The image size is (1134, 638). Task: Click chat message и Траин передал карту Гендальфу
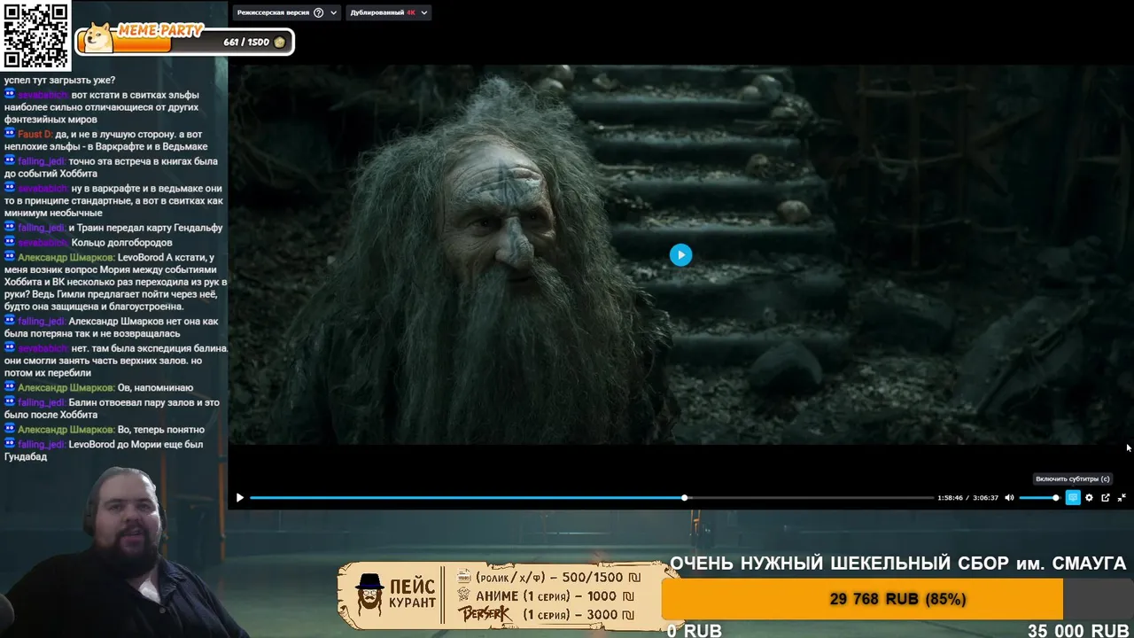[x=145, y=228]
